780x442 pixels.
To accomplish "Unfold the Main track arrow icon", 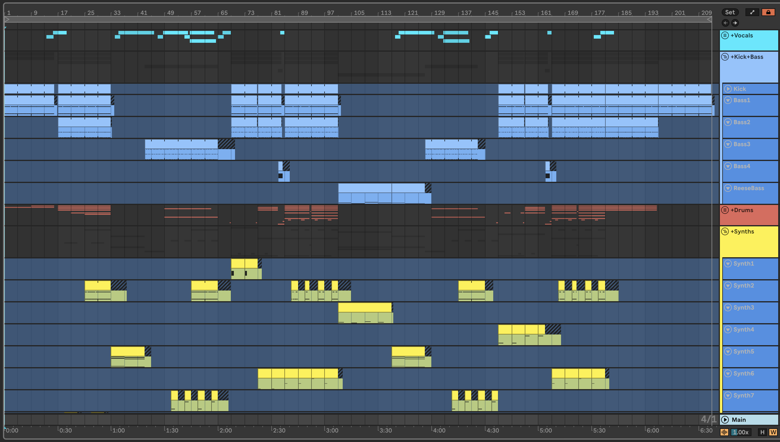I will [725, 419].
